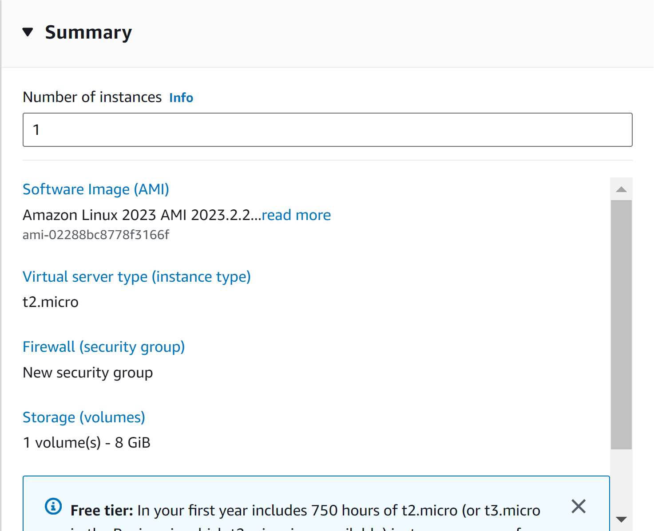
Task: Click the Summary heading
Action: [x=88, y=32]
